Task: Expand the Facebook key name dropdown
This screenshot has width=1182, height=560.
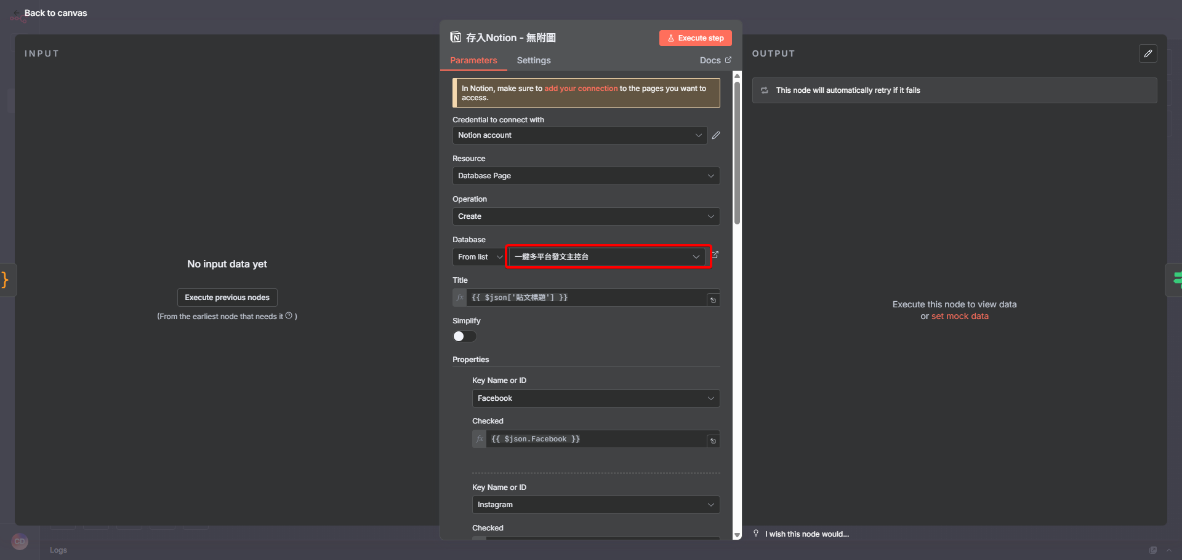Action: [x=595, y=398]
